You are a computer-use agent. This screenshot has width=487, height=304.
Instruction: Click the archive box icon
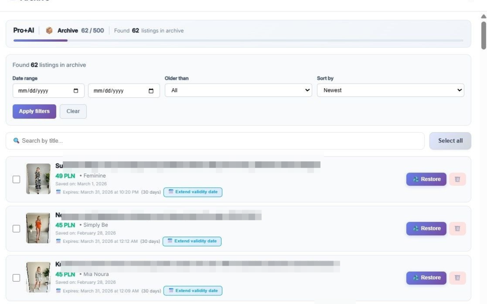click(x=49, y=31)
